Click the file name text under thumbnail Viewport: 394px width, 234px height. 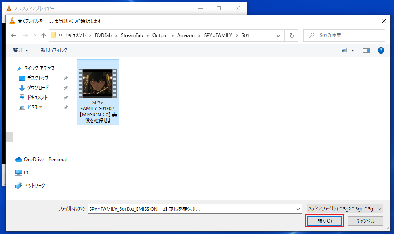[x=98, y=112]
